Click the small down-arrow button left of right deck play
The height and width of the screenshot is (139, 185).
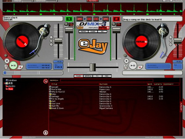click(x=126, y=68)
